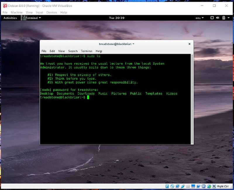
Task: Click the hard disk activity status icon
Action: [167, 186]
